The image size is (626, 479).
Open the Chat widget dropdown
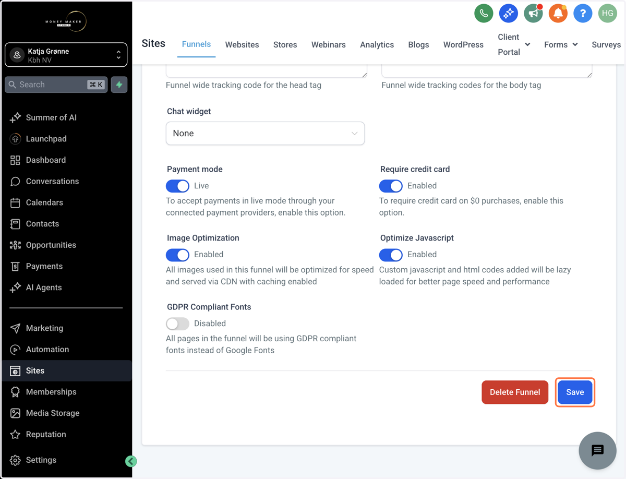coord(265,134)
